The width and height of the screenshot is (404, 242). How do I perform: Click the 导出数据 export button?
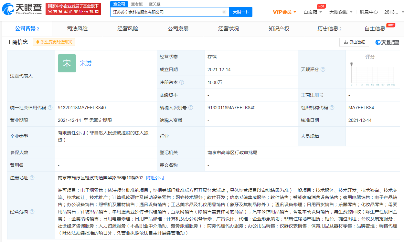(354, 42)
